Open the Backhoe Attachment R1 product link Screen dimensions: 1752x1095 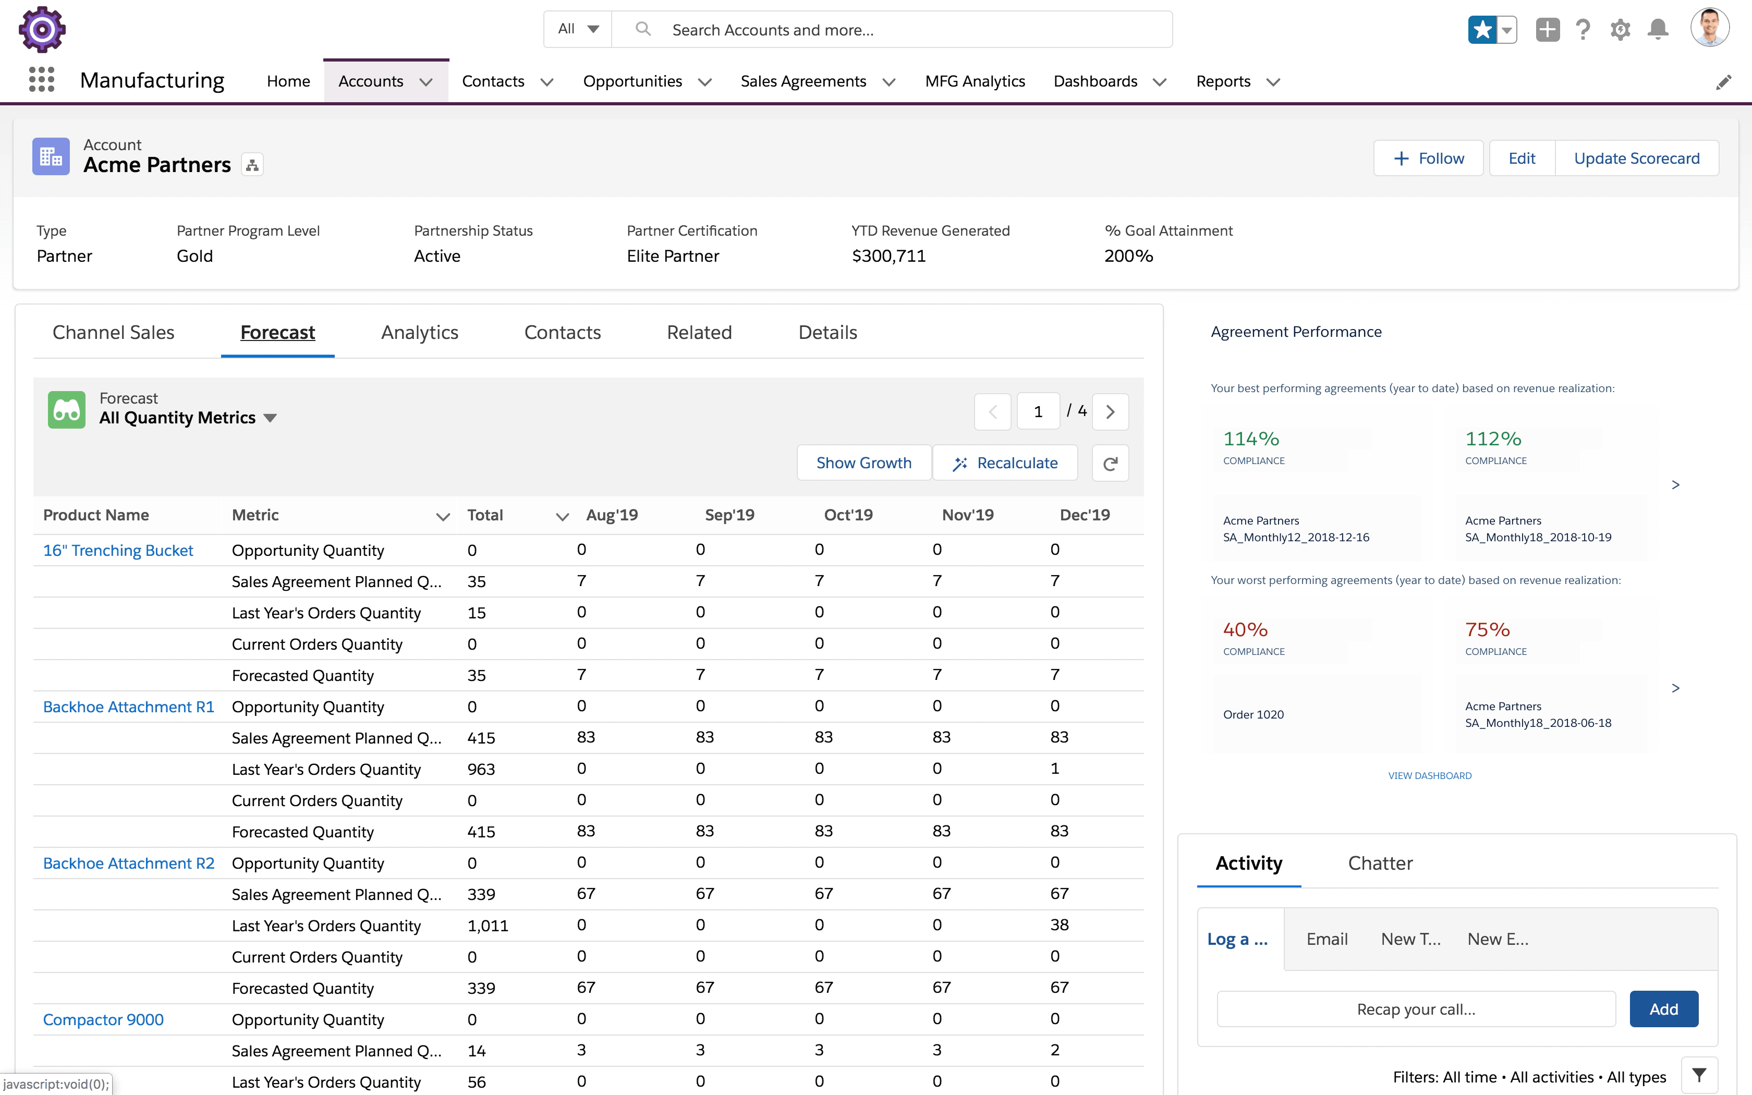click(129, 707)
